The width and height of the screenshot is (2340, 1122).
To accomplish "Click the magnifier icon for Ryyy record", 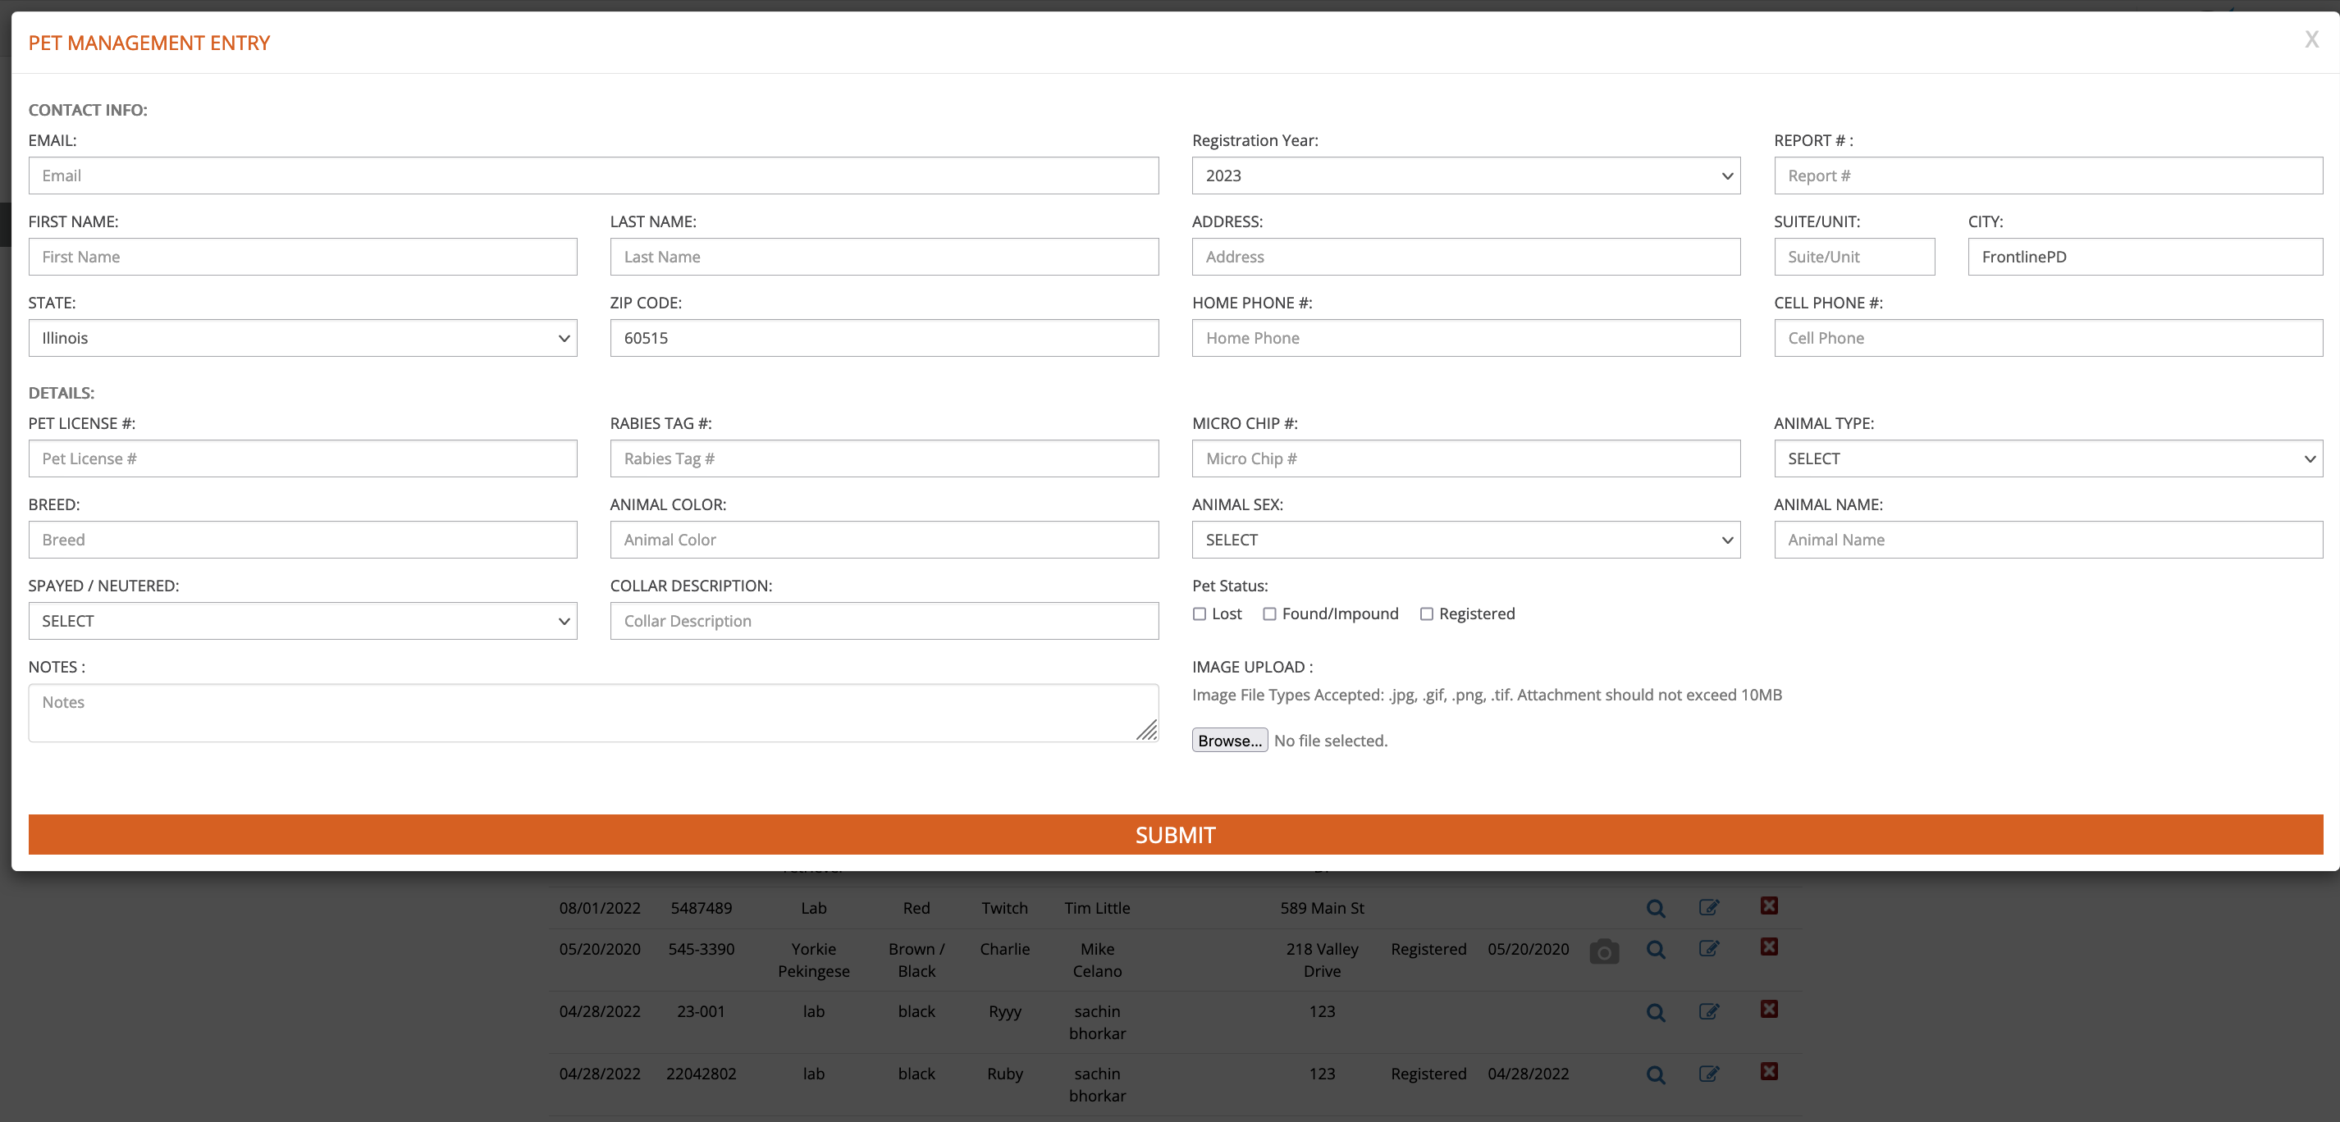I will coord(1655,1012).
